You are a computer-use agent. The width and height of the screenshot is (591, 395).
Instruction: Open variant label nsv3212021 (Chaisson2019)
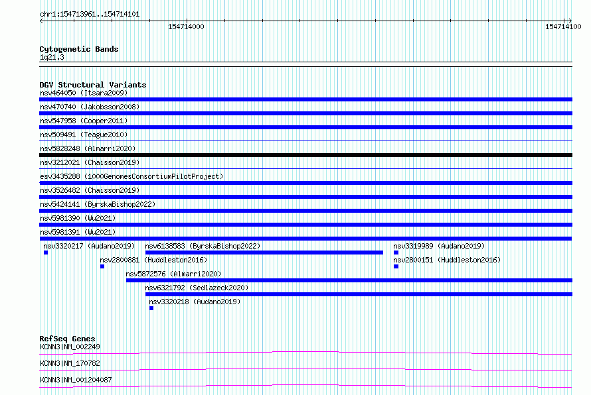coord(90,162)
